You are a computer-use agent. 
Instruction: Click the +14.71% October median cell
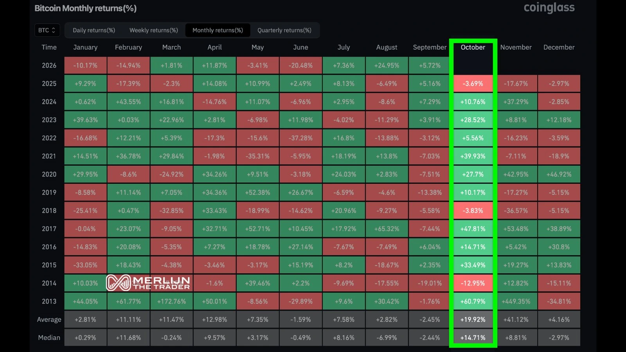[x=473, y=338]
